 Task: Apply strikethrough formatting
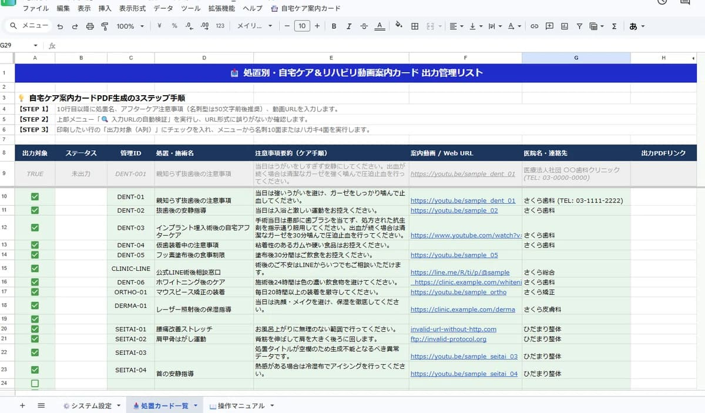pos(364,26)
